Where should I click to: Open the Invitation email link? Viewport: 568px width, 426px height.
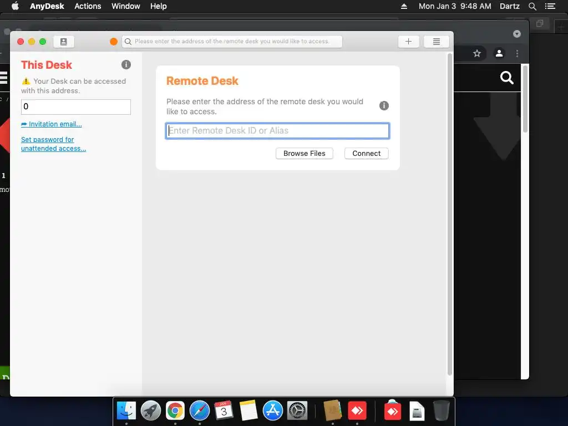[52, 124]
